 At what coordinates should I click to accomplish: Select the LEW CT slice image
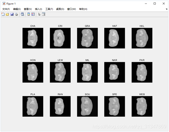(x=60, y=72)
